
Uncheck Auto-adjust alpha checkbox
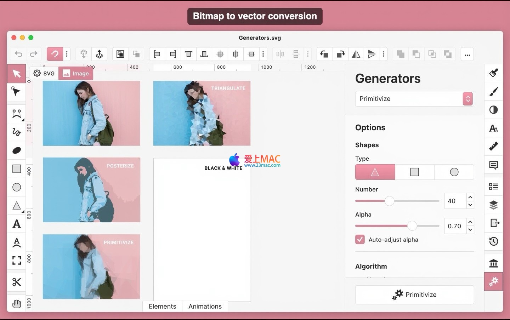tap(360, 240)
